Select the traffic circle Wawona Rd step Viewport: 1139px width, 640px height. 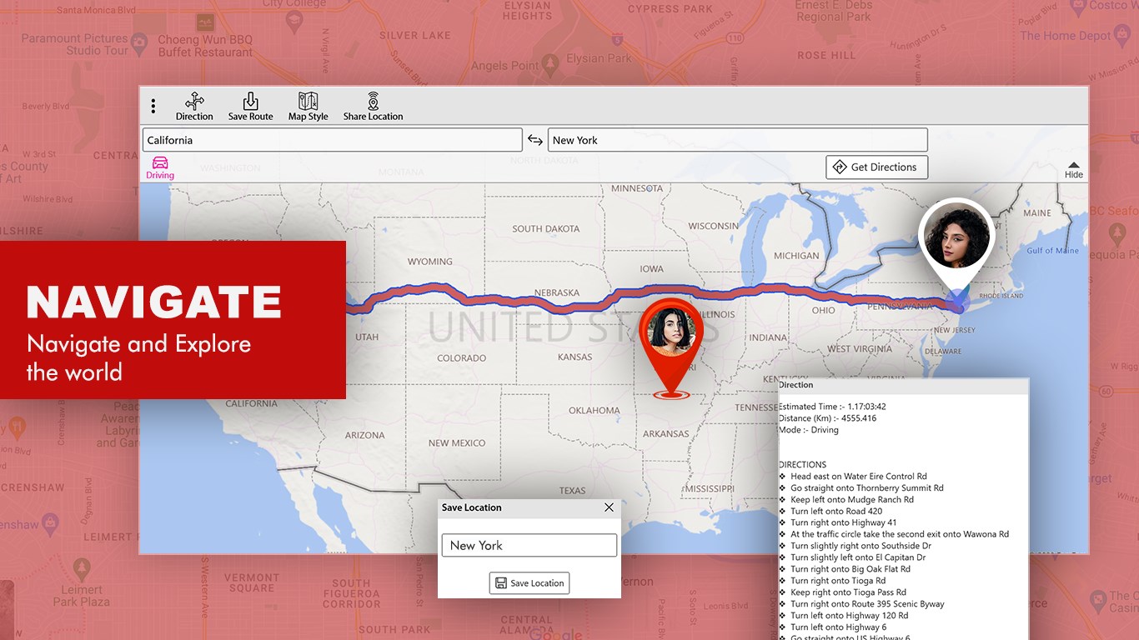tap(899, 535)
